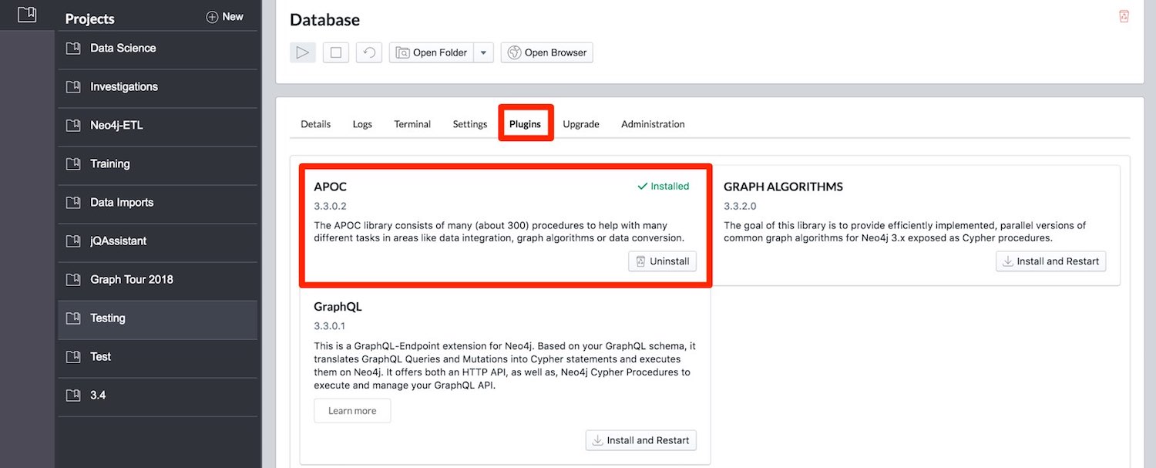Switch to the Logs tab
The width and height of the screenshot is (1156, 468).
click(x=362, y=124)
